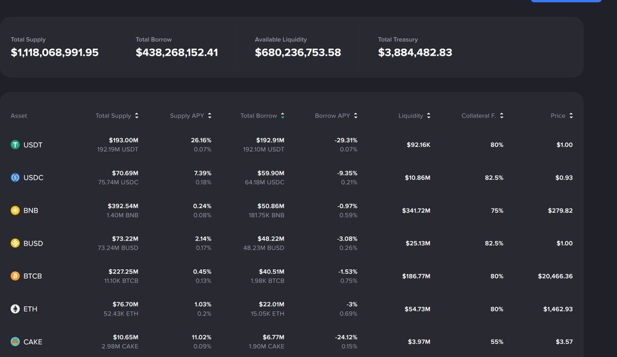Open the USDT asset name
Viewport: 617px width, 357px height.
(33, 145)
